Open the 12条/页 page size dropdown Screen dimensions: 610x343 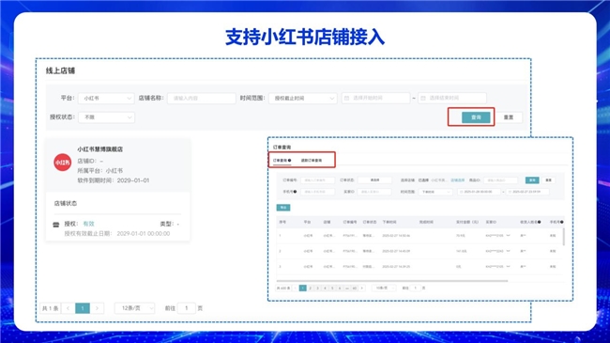pos(134,308)
